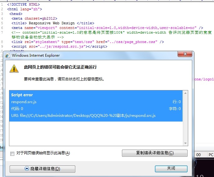This screenshot has height=177, width=214.
Task: Click the script src respond.src.js line
Action: point(59,47)
